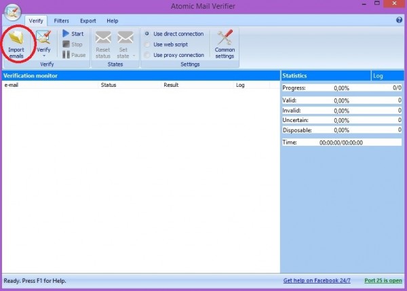Sort by the Status column header
Viewport: 407px width, 291px height.
click(x=130, y=85)
